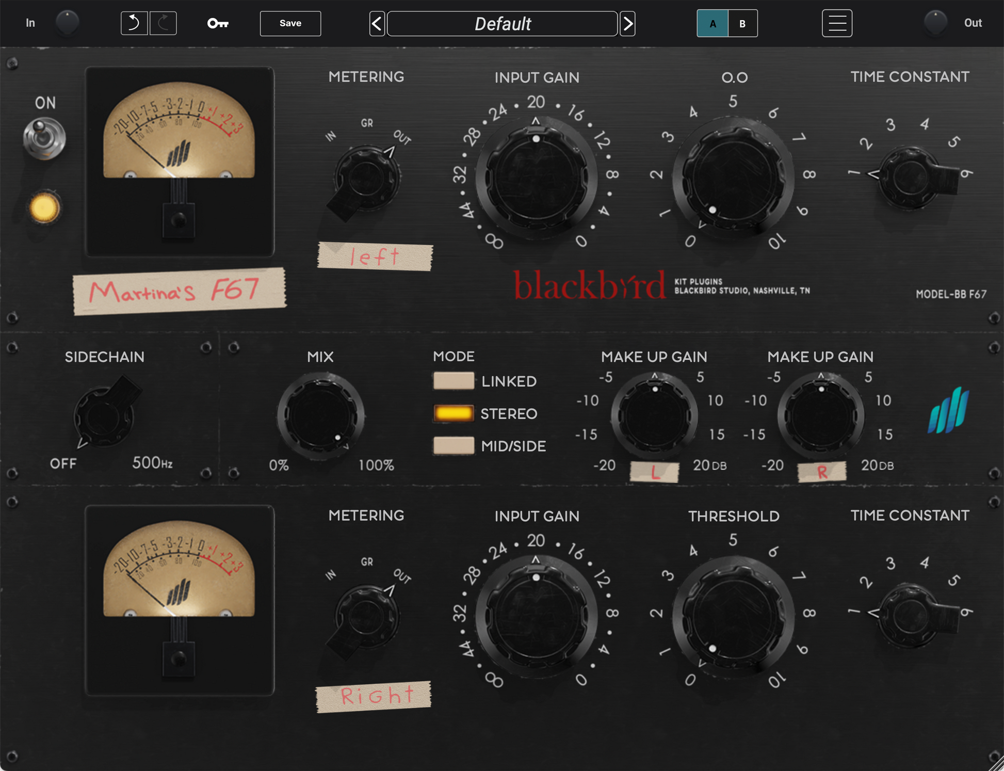Click the redo arrow icon
Image resolution: width=1004 pixels, height=771 pixels.
point(163,23)
